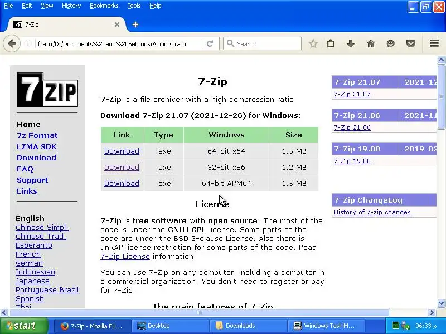Open the Download sidebar link
Viewport: 446px width, 334px height.
[x=36, y=158]
